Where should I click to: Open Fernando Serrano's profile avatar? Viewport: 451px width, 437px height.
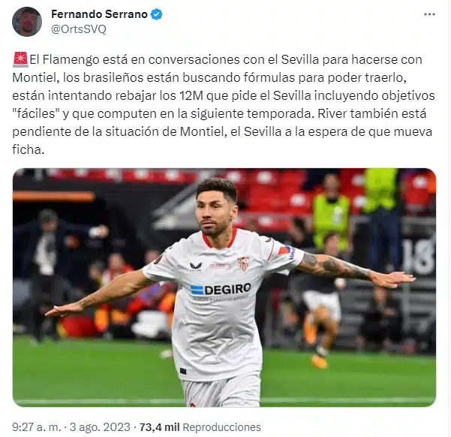(x=27, y=22)
